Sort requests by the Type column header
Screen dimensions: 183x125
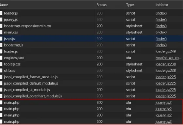tap(130, 5)
